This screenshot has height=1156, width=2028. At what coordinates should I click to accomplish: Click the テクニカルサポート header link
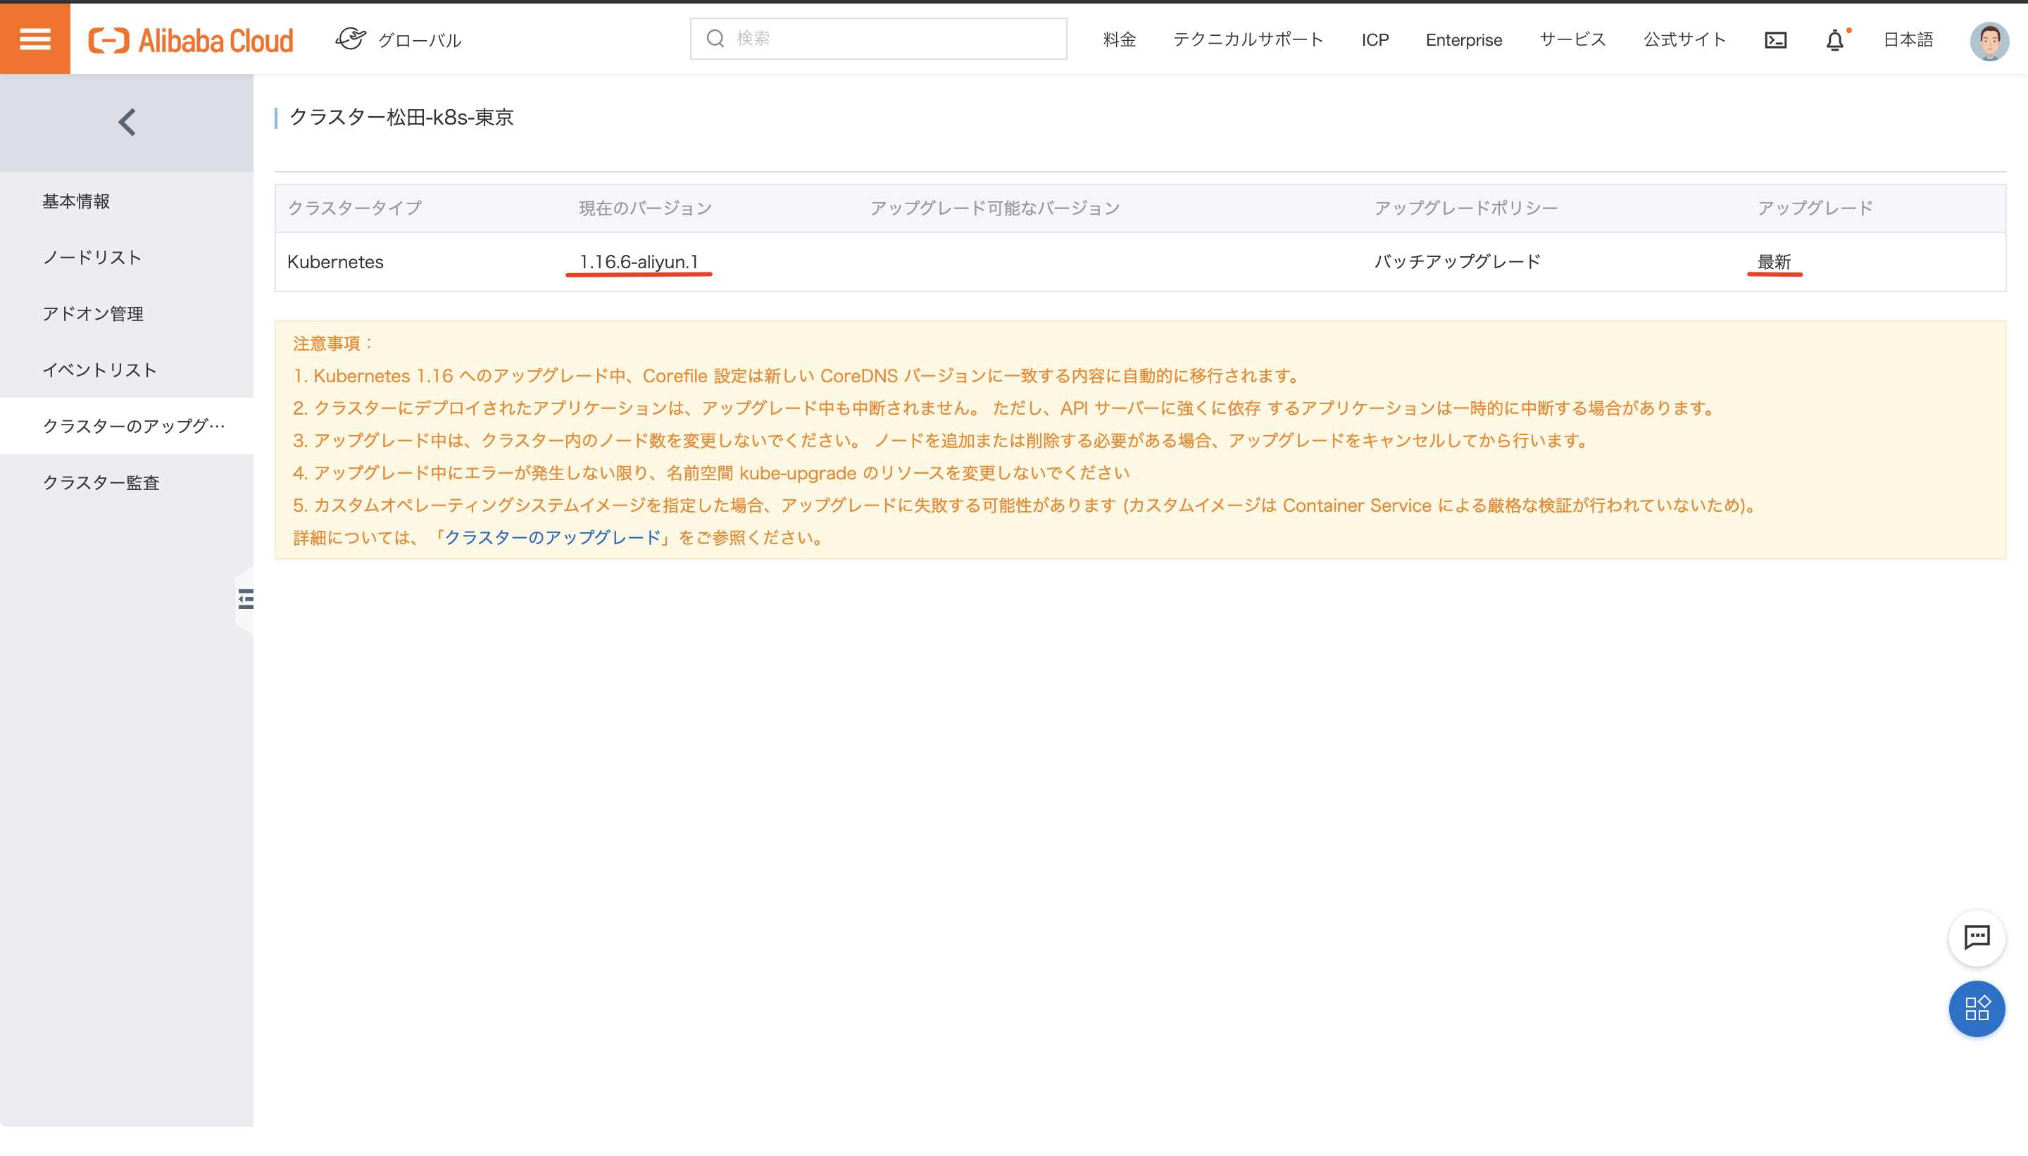click(x=1248, y=39)
